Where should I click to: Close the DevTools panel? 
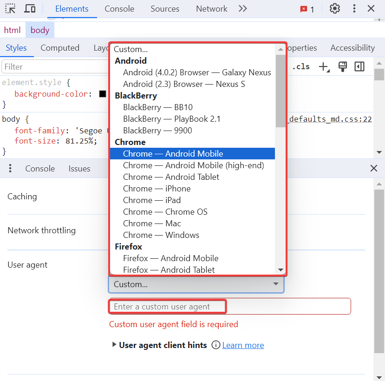371,9
